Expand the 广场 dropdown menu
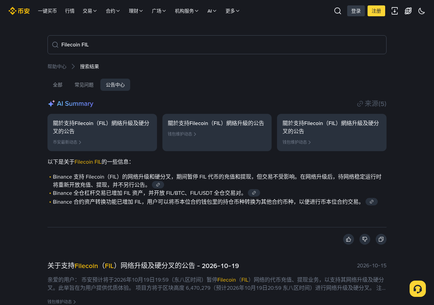434x305 pixels. coord(159,11)
